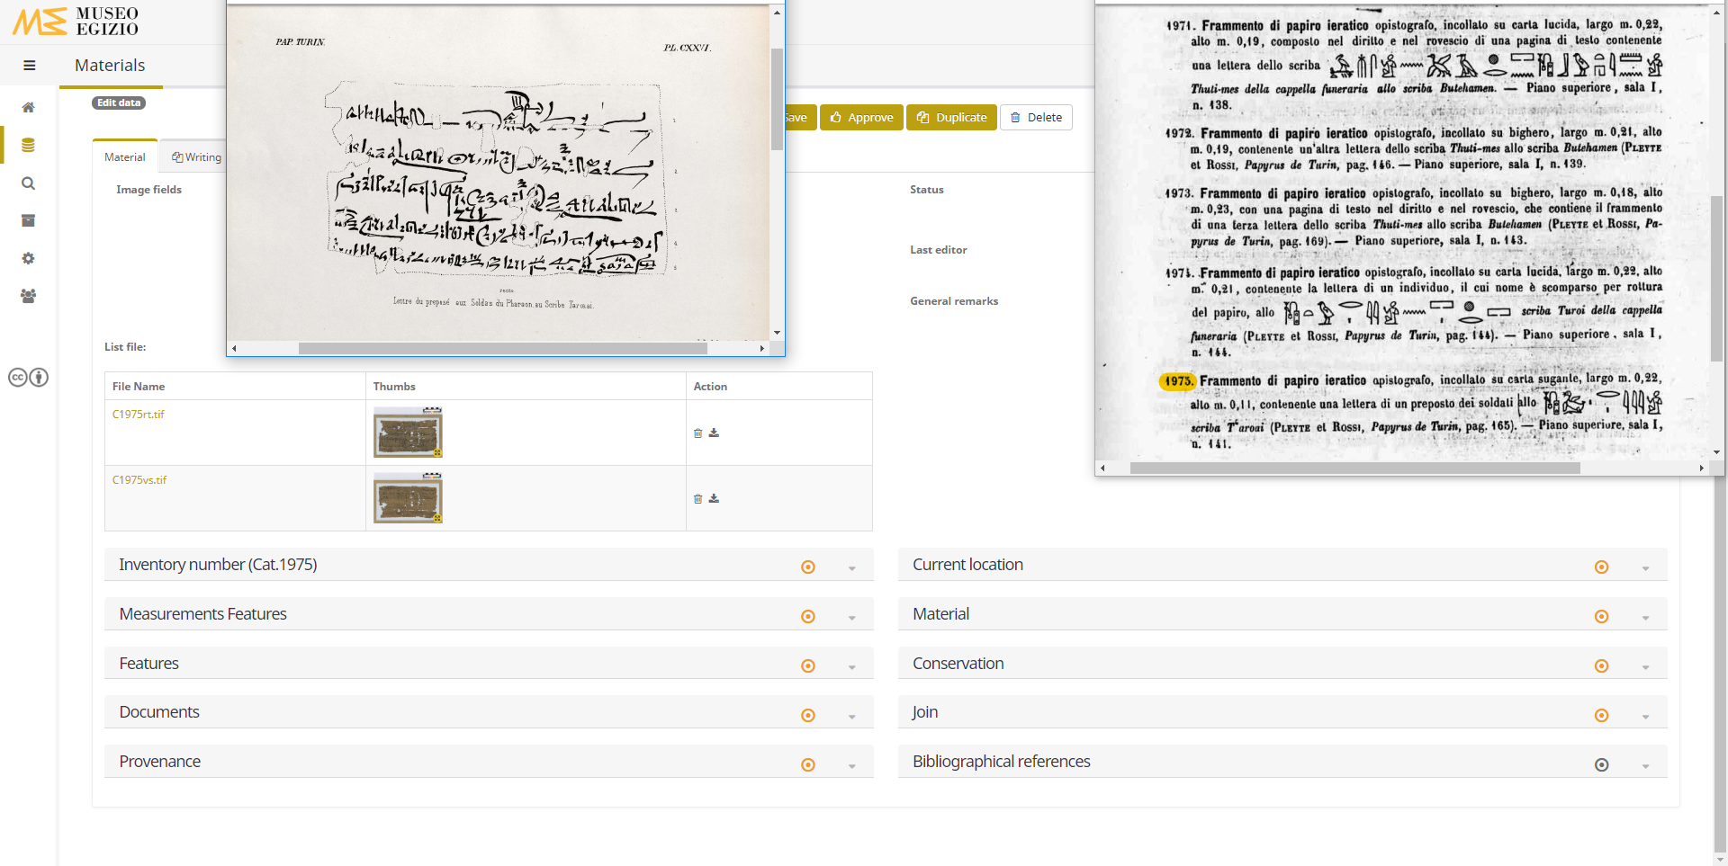Click the Approve button
Image resolution: width=1728 pixels, height=866 pixels.
coord(861,117)
